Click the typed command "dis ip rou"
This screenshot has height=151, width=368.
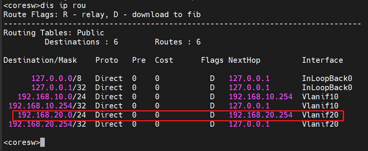tap(63, 6)
